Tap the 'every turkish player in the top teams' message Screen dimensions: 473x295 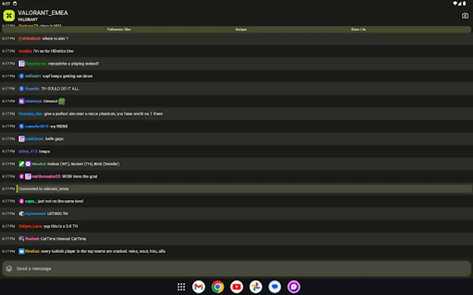pyautogui.click(x=103, y=251)
